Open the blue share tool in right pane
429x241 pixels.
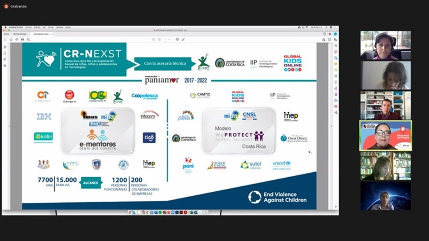tap(336, 100)
